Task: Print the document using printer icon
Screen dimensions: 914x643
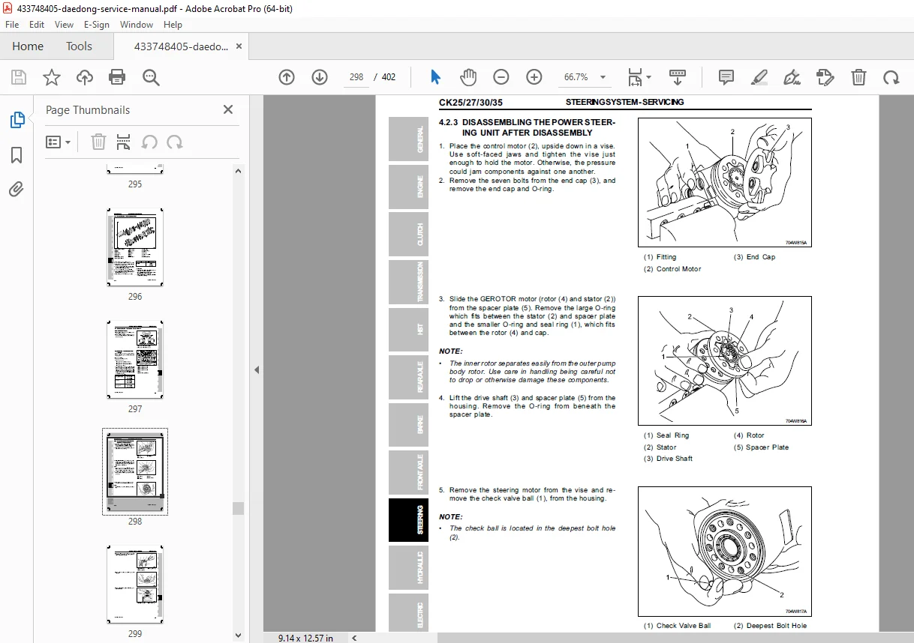Action: (117, 77)
